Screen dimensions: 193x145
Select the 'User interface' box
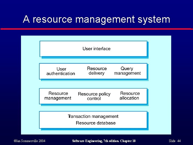[93, 49]
